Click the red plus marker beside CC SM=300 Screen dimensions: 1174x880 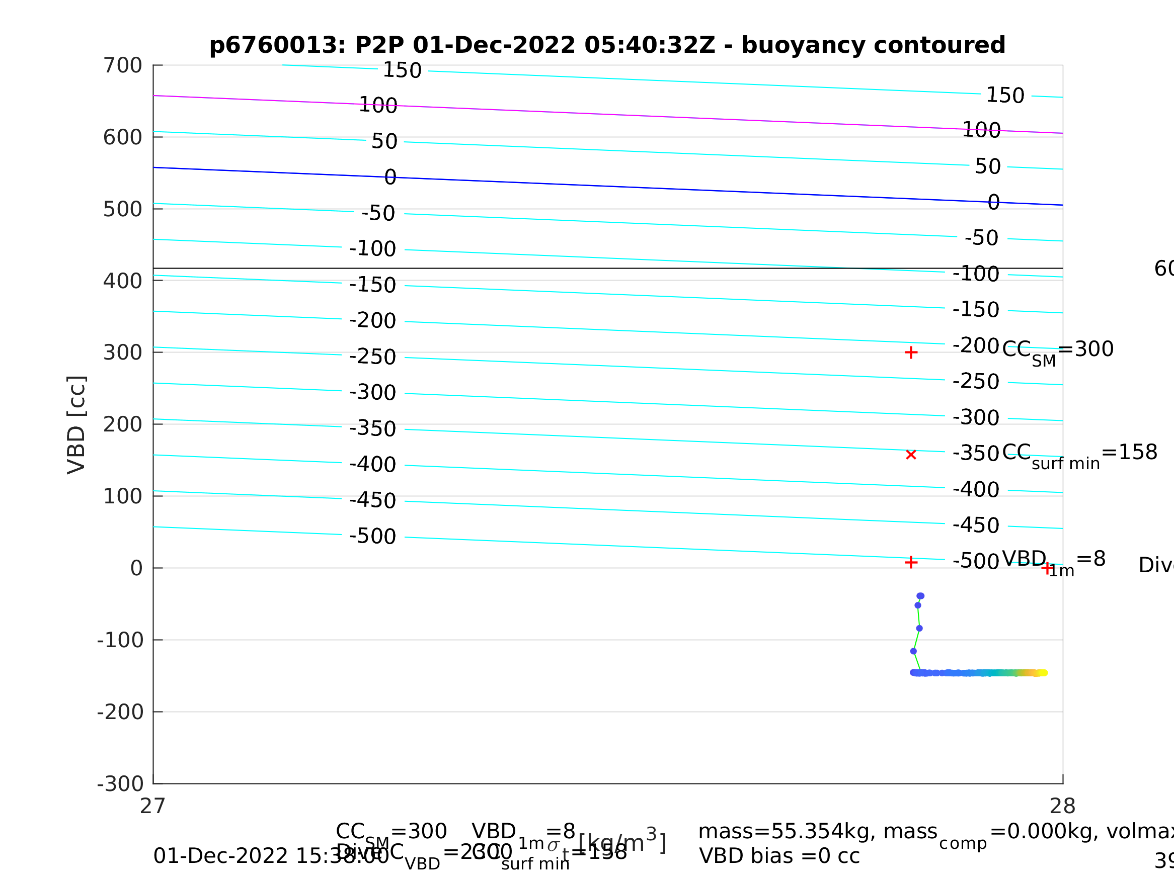tap(911, 353)
